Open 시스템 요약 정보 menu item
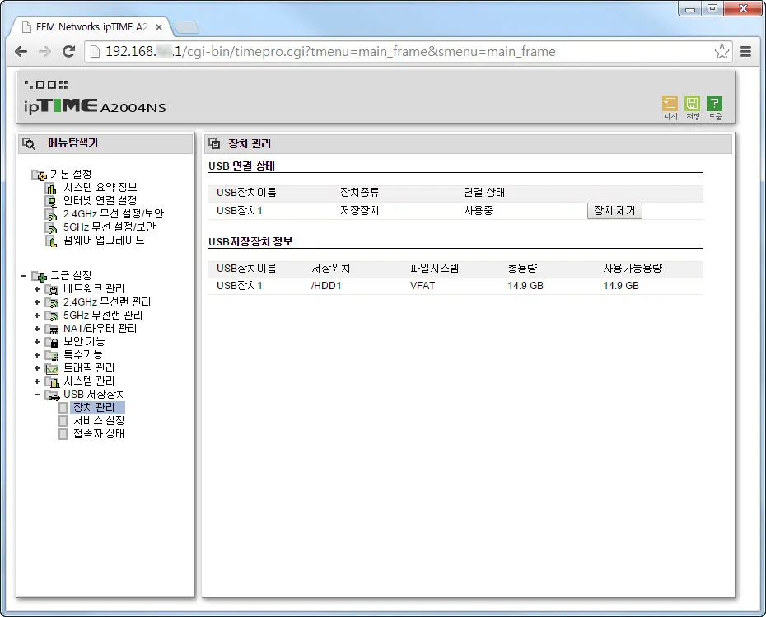 click(x=100, y=187)
